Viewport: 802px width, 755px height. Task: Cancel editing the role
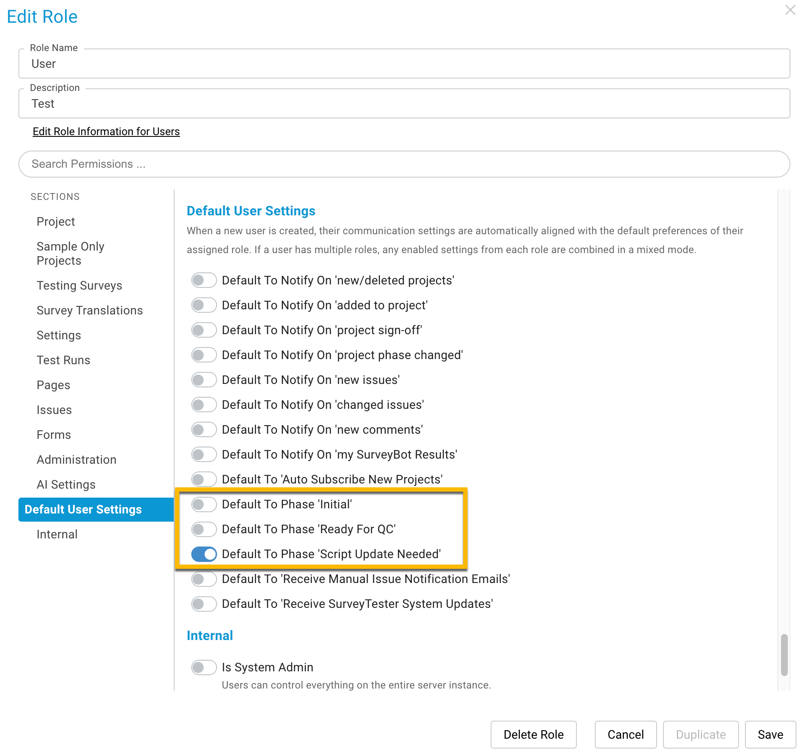click(x=626, y=734)
